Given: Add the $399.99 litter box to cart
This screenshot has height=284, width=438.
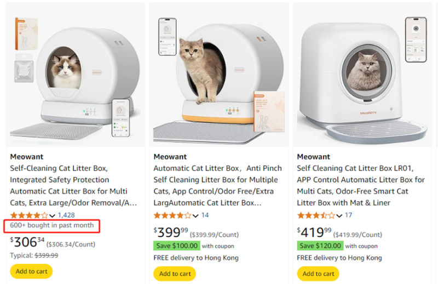Looking at the screenshot, I should 175,274.
